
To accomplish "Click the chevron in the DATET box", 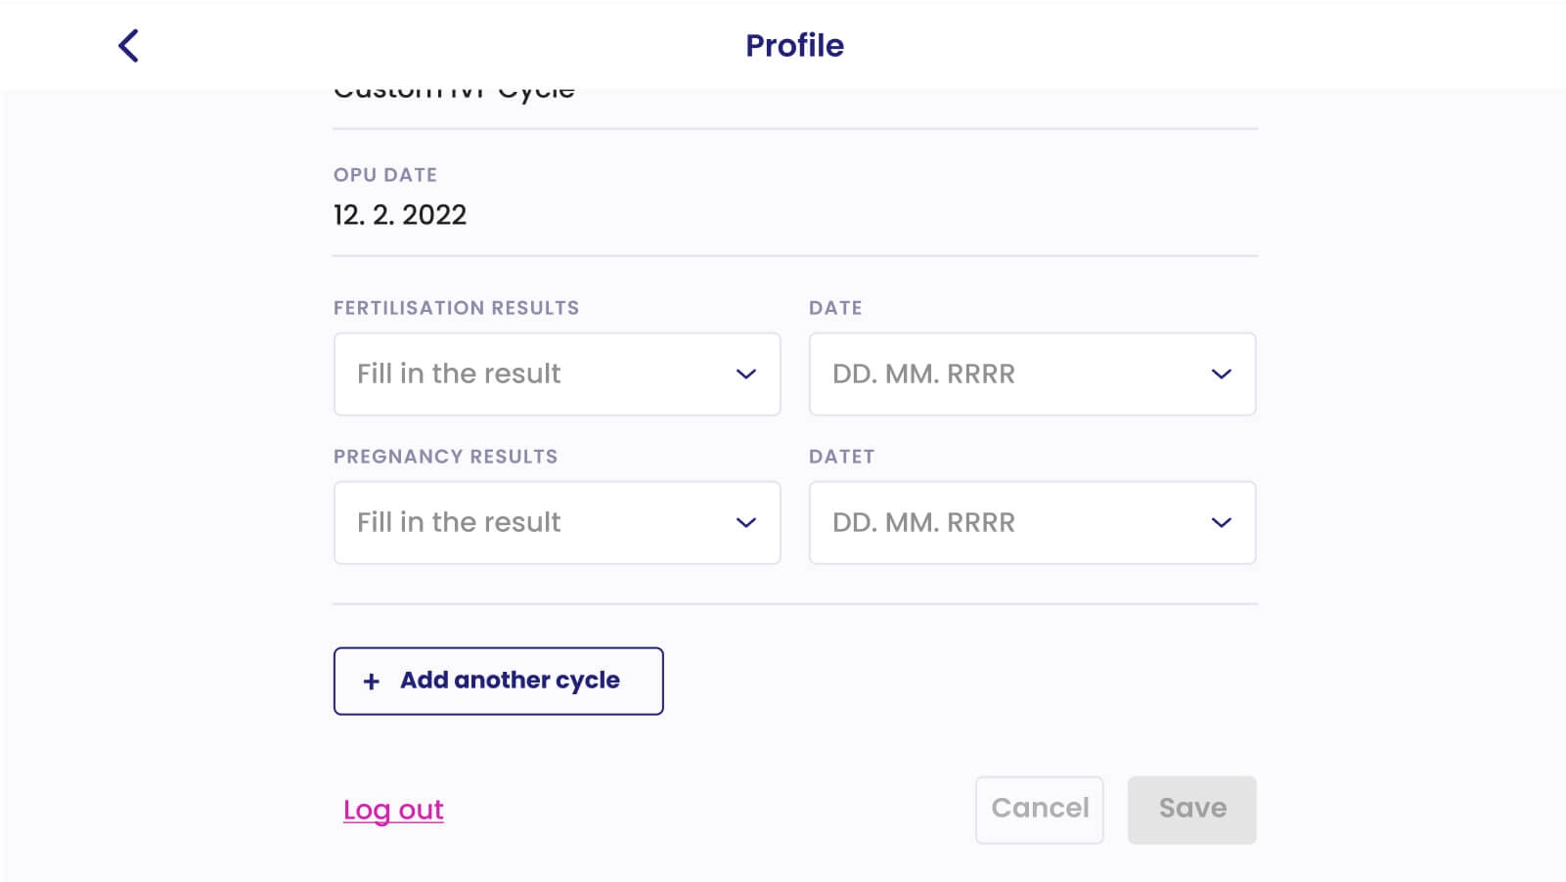I will coord(1221,523).
